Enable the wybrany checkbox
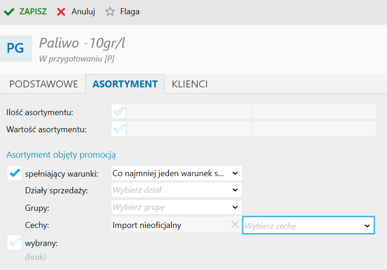Viewport: 387px width, 270px height. coord(14,242)
